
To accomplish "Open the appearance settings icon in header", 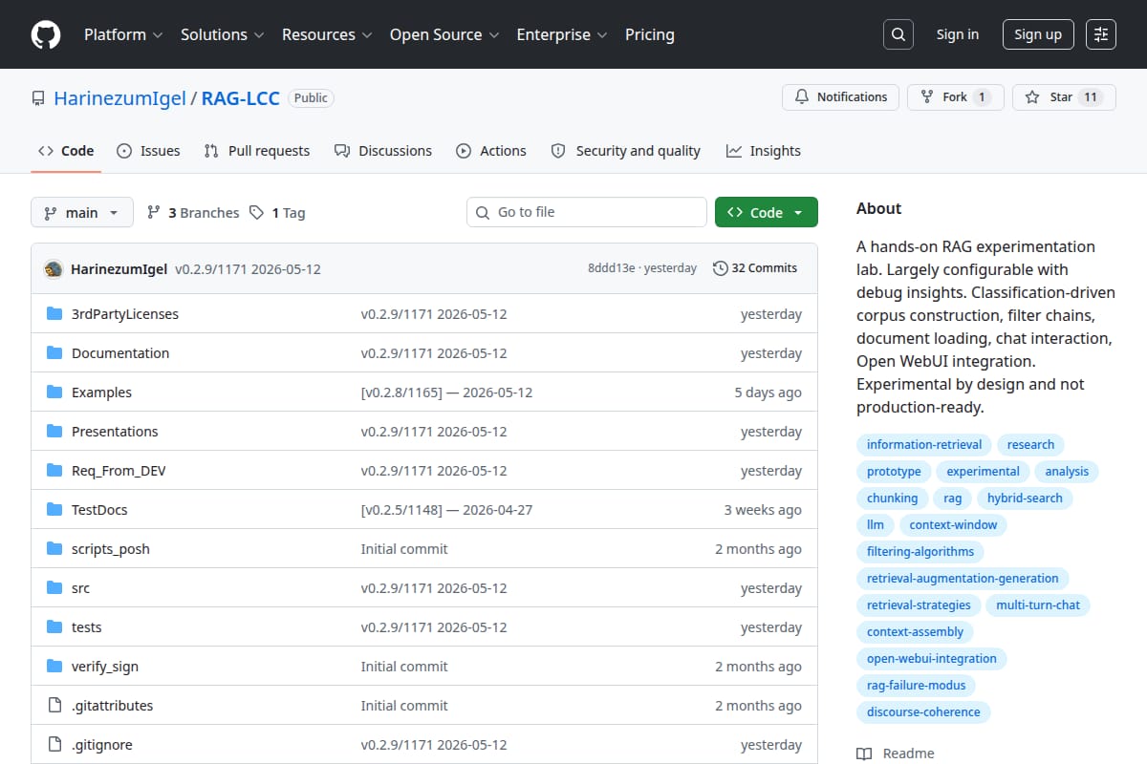I will pyautogui.click(x=1101, y=34).
